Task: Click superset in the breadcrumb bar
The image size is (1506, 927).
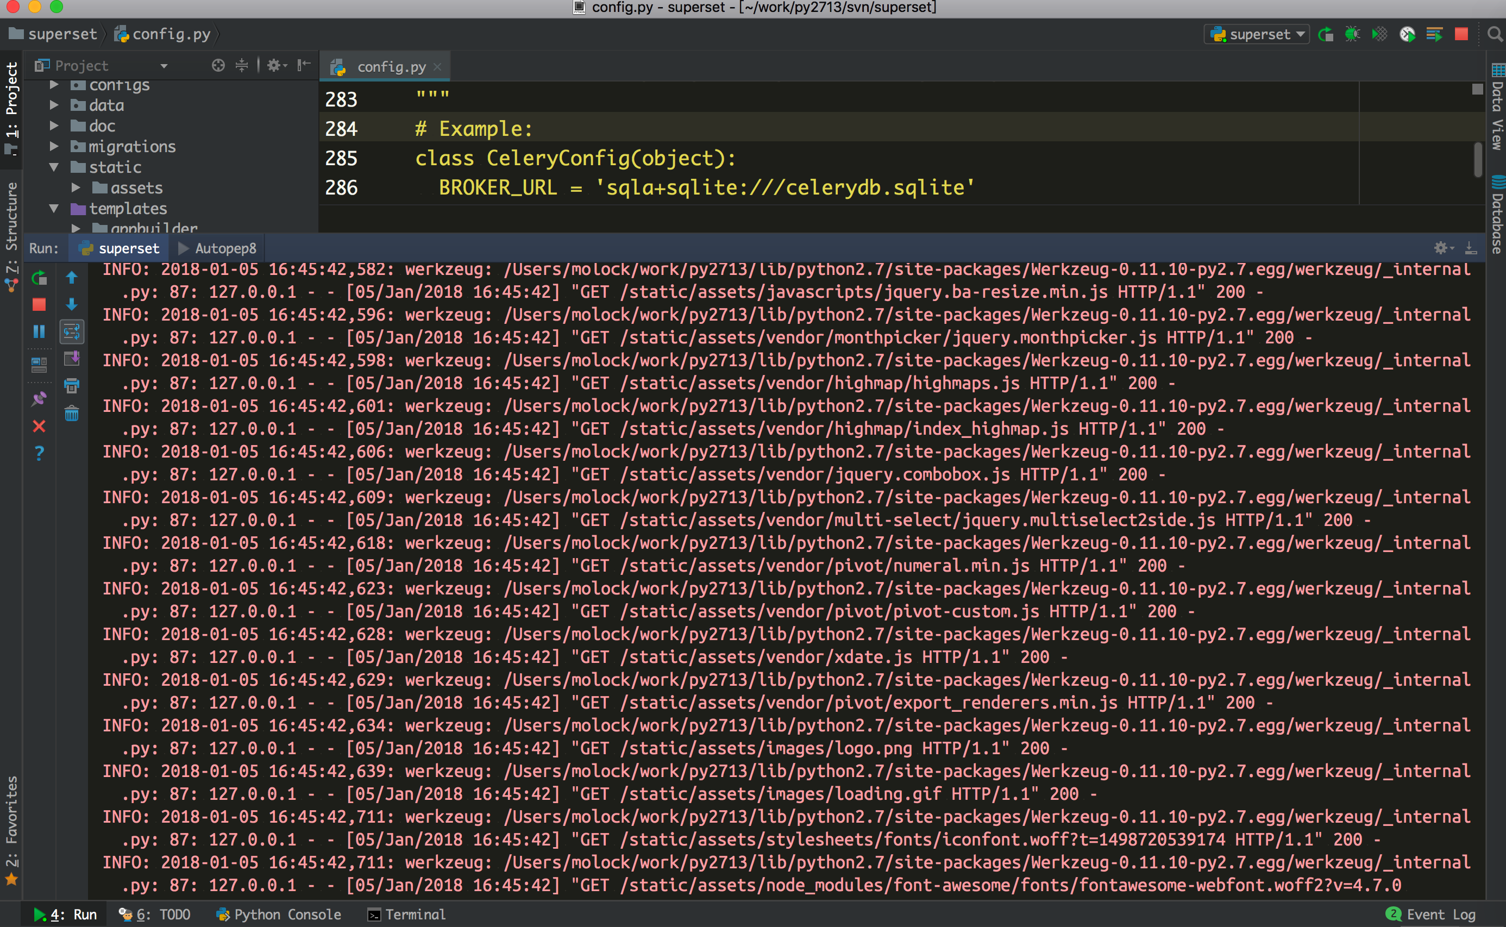Action: tap(53, 34)
